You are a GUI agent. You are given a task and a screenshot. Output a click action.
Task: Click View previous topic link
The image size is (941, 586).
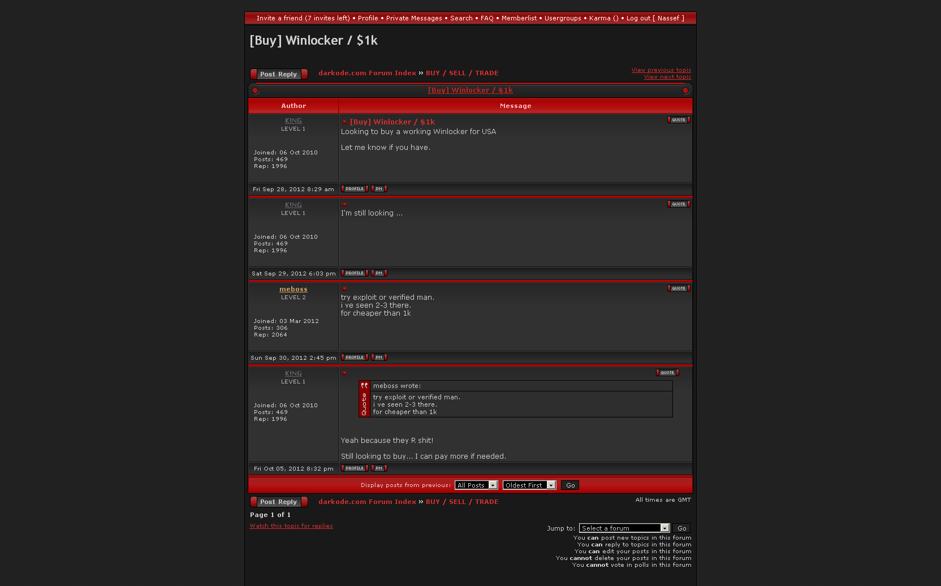(x=661, y=70)
